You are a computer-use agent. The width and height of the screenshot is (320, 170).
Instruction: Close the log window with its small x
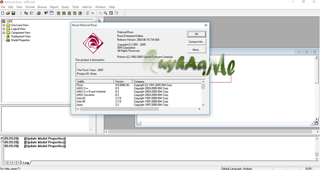(x=2, y=138)
